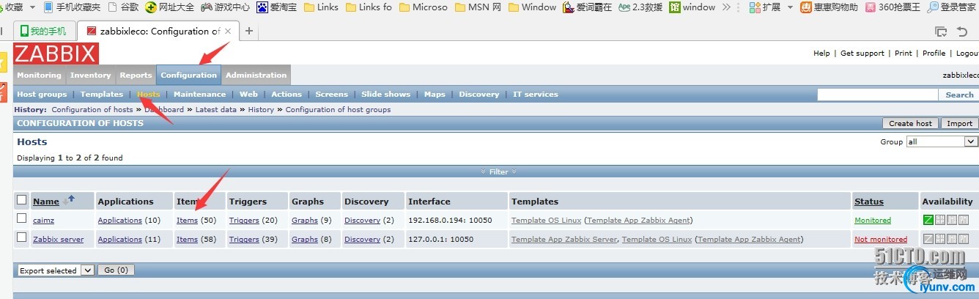Click the 登录管家 login manager
Image resolution: width=979 pixels, height=299 pixels.
point(952,7)
